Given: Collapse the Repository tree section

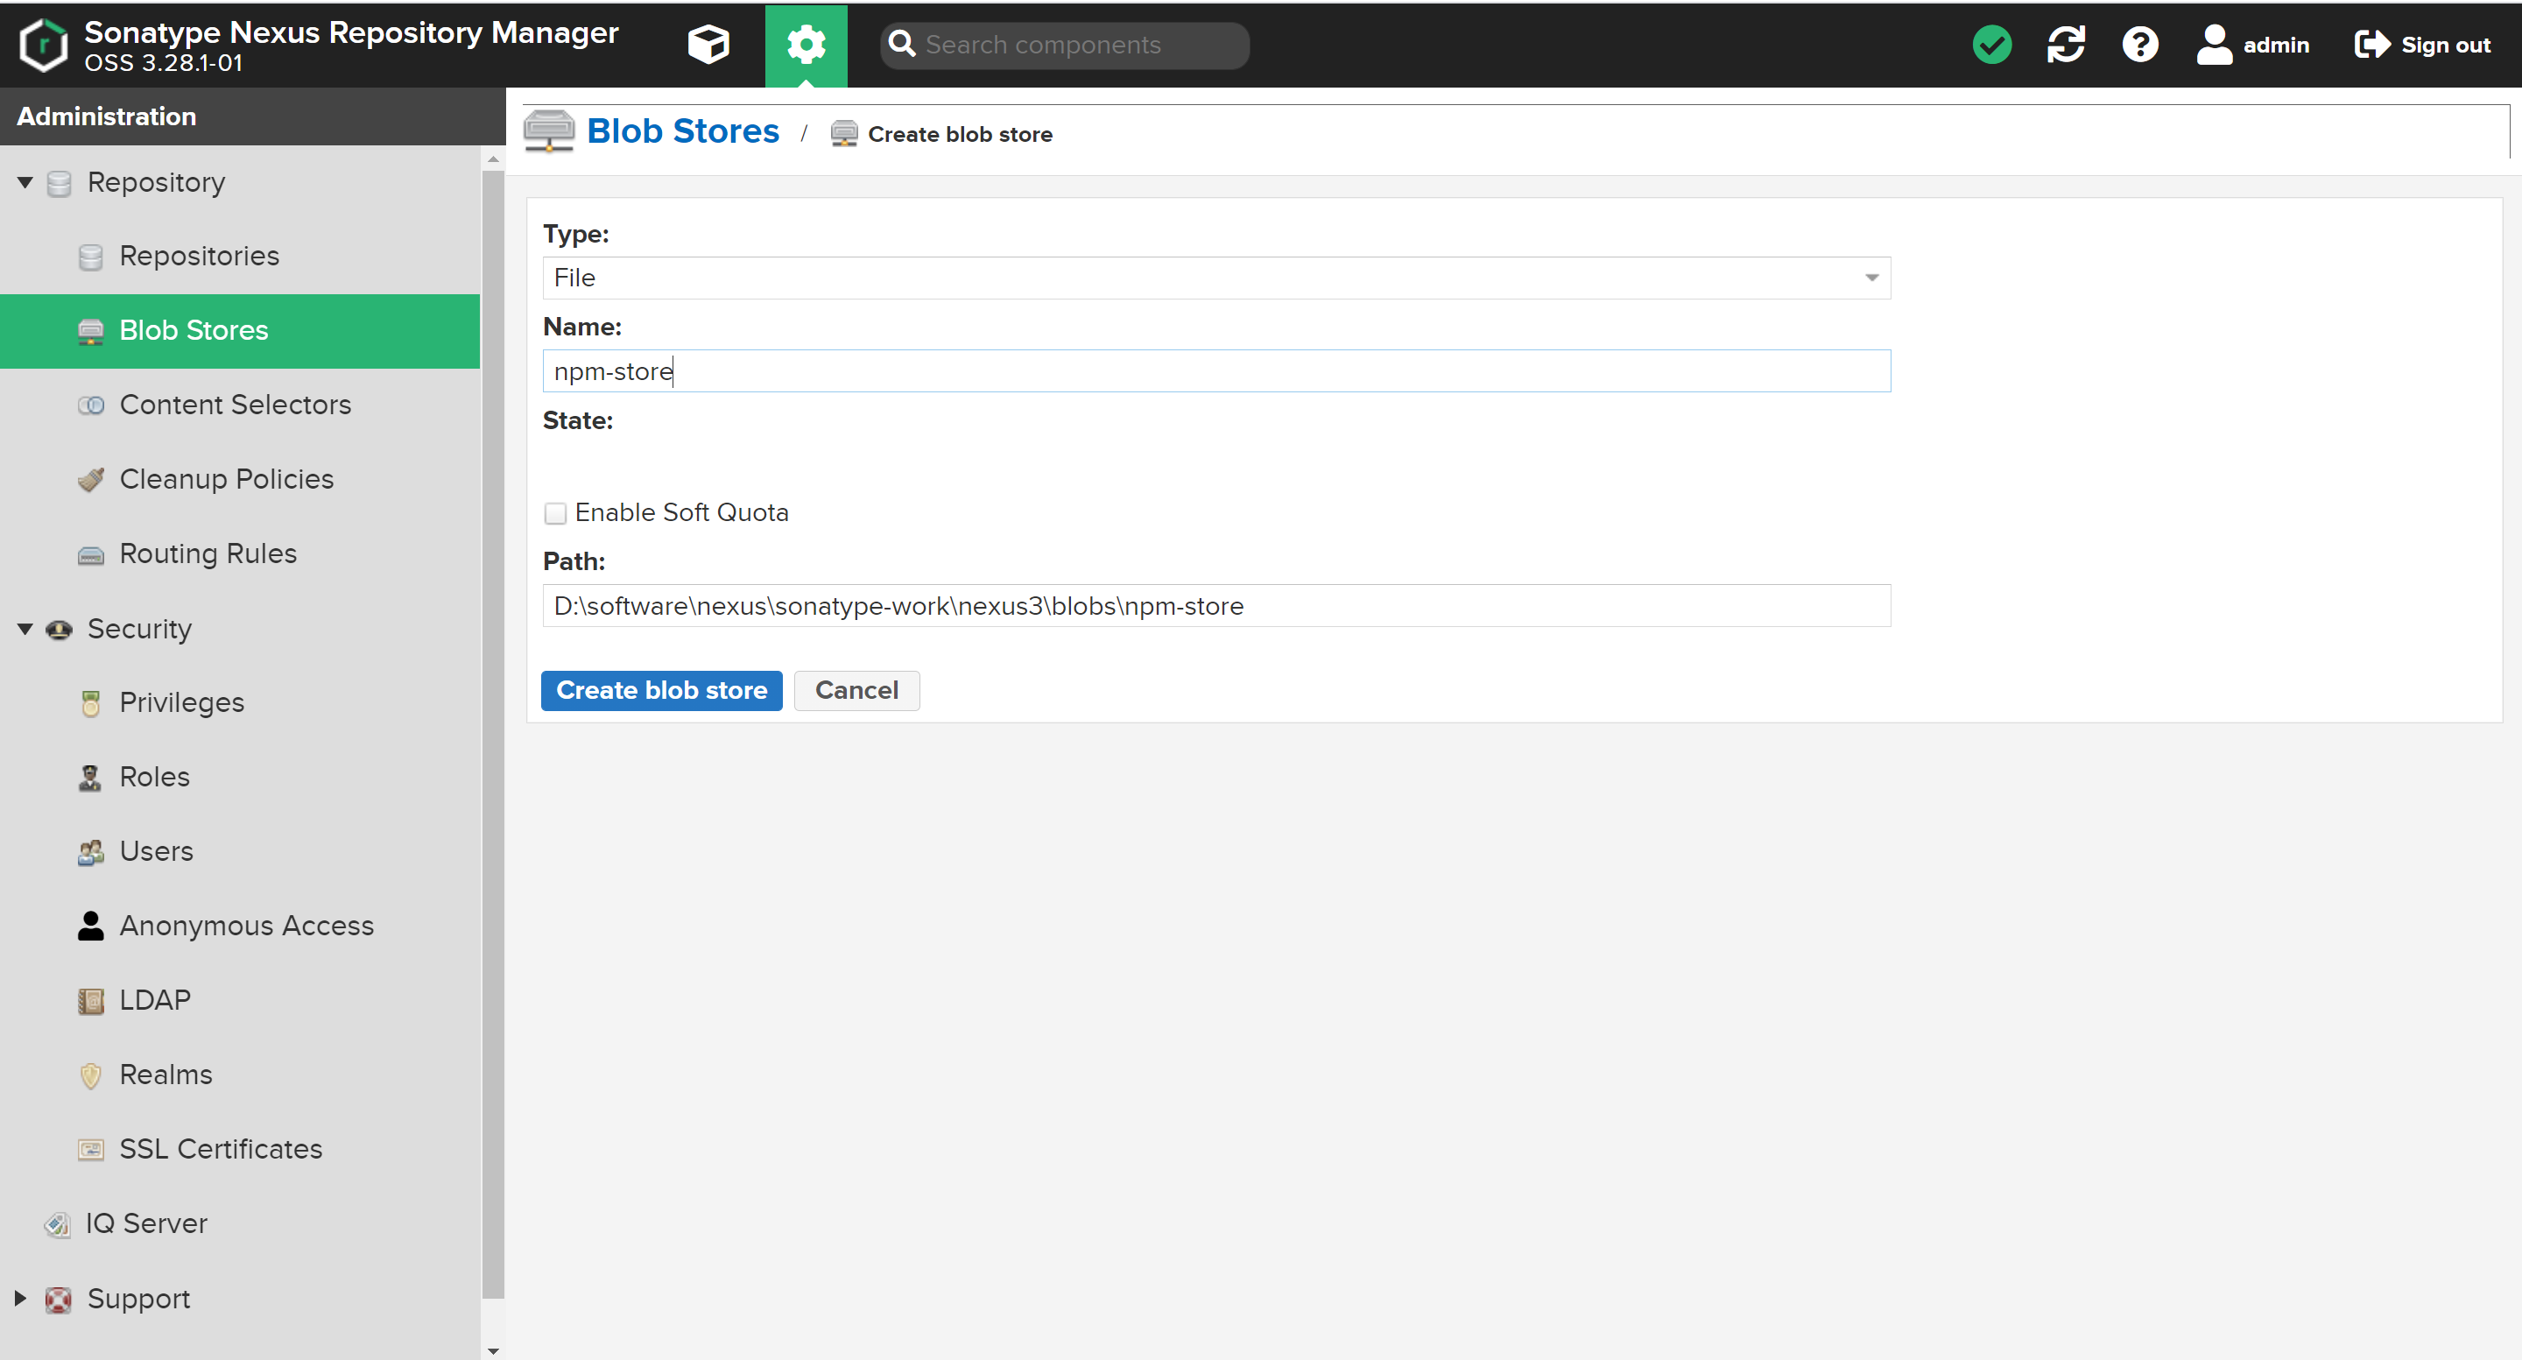Looking at the screenshot, I should tap(25, 182).
